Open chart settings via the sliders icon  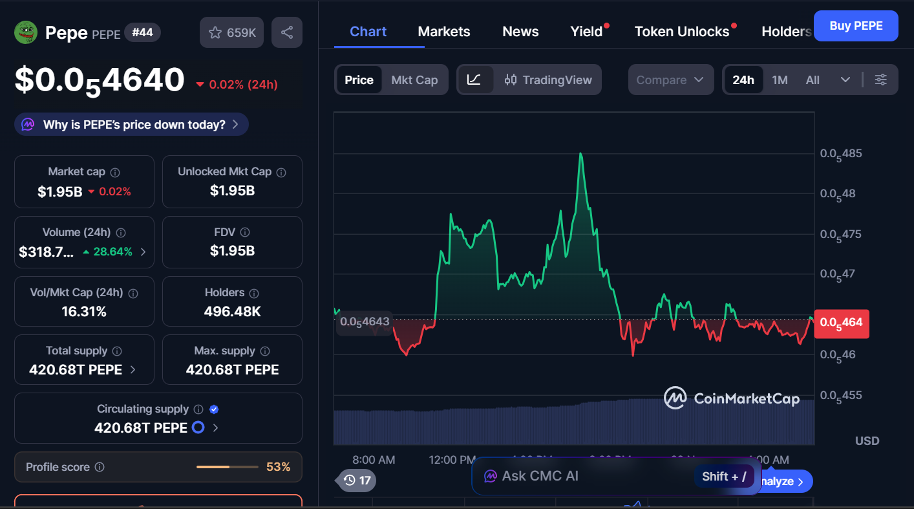880,80
